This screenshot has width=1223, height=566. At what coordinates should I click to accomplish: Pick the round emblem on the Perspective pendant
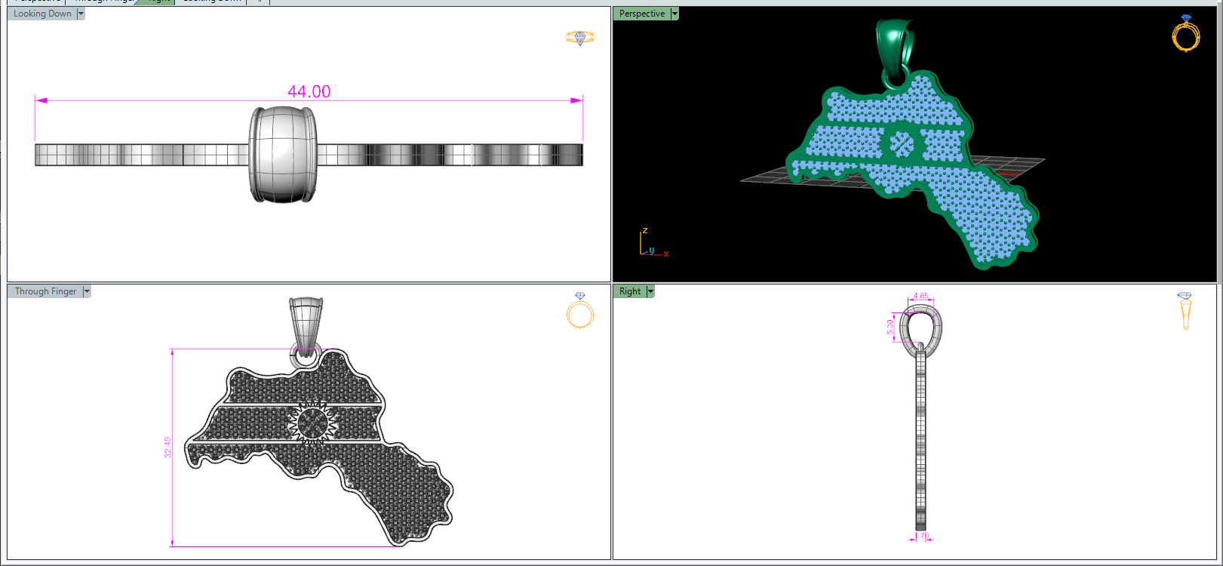pos(901,143)
